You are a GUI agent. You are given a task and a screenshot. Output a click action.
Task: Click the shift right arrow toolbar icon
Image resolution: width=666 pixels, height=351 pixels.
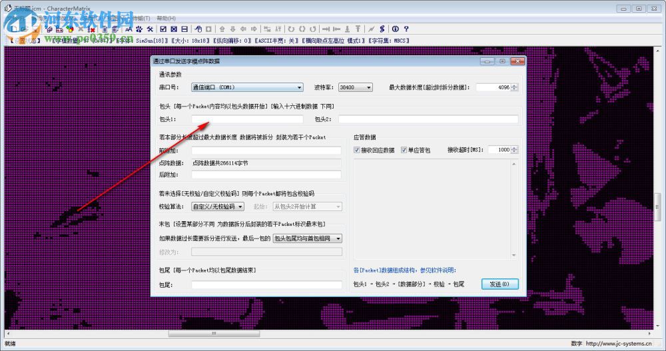pos(254,29)
